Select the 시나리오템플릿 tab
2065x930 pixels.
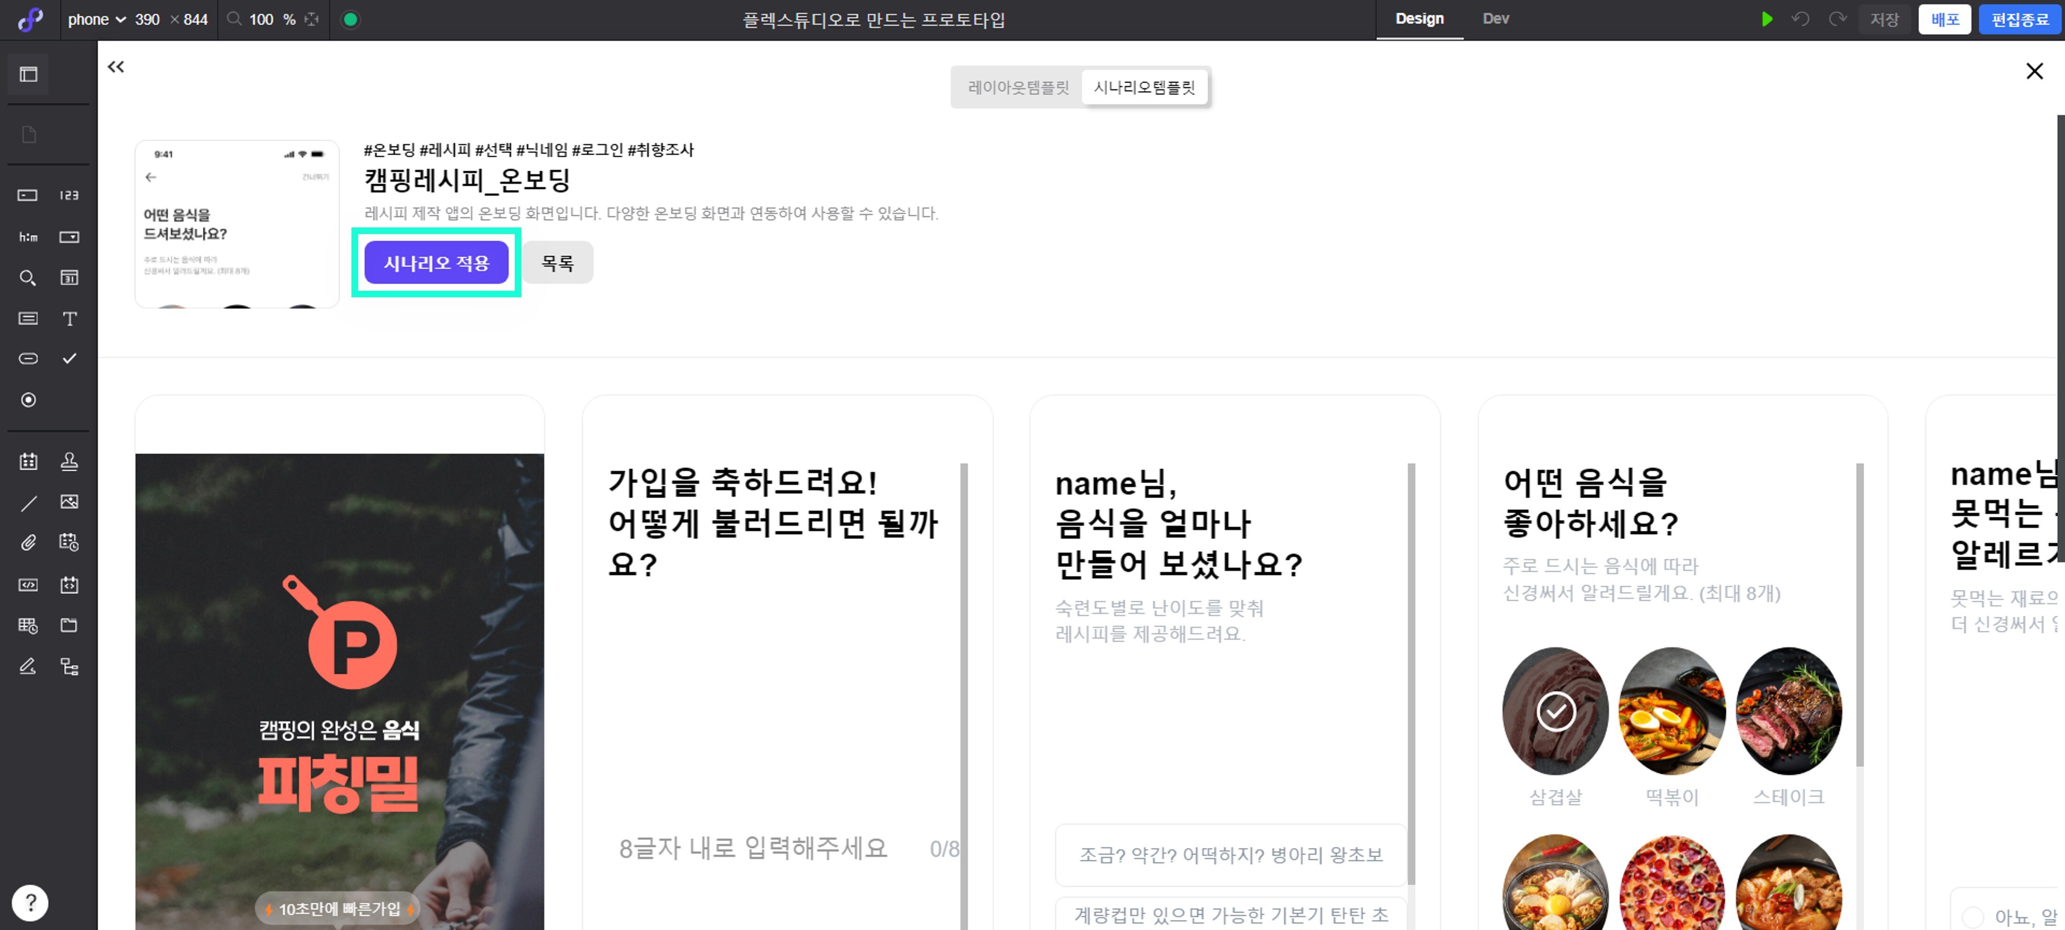[1144, 87]
